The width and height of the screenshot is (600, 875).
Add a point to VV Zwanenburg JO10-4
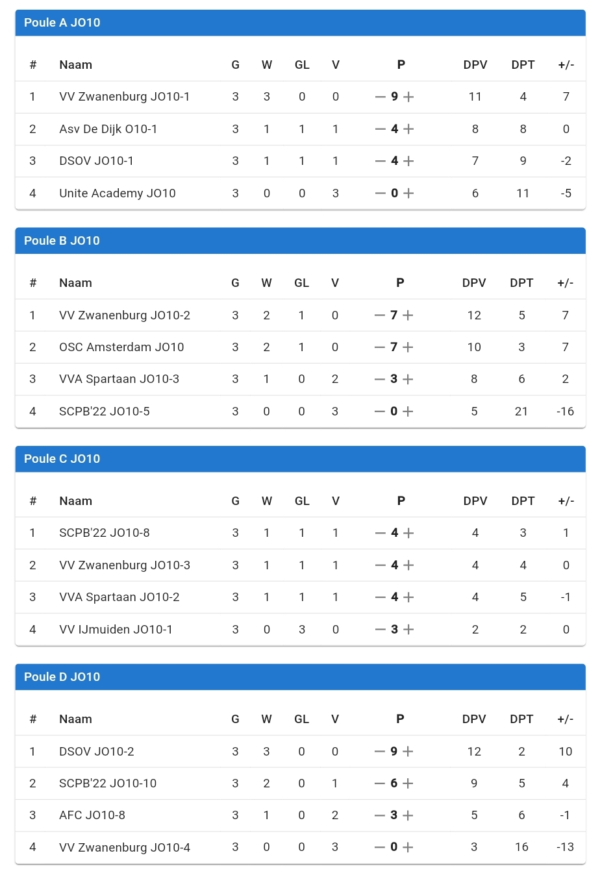(408, 847)
